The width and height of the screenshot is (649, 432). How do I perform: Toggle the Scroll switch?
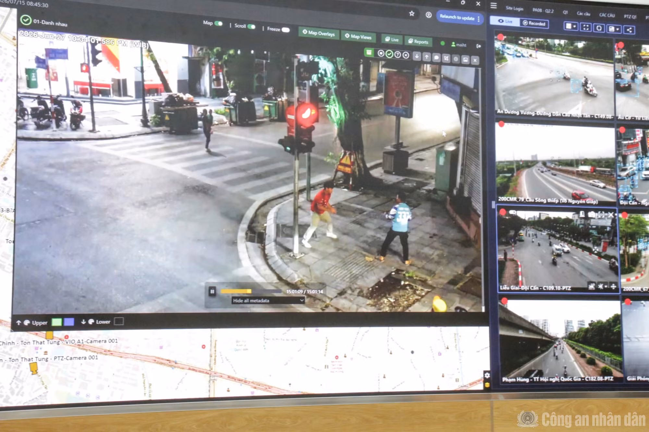click(x=251, y=27)
